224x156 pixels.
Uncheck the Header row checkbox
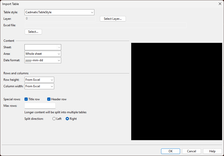tap(49, 99)
